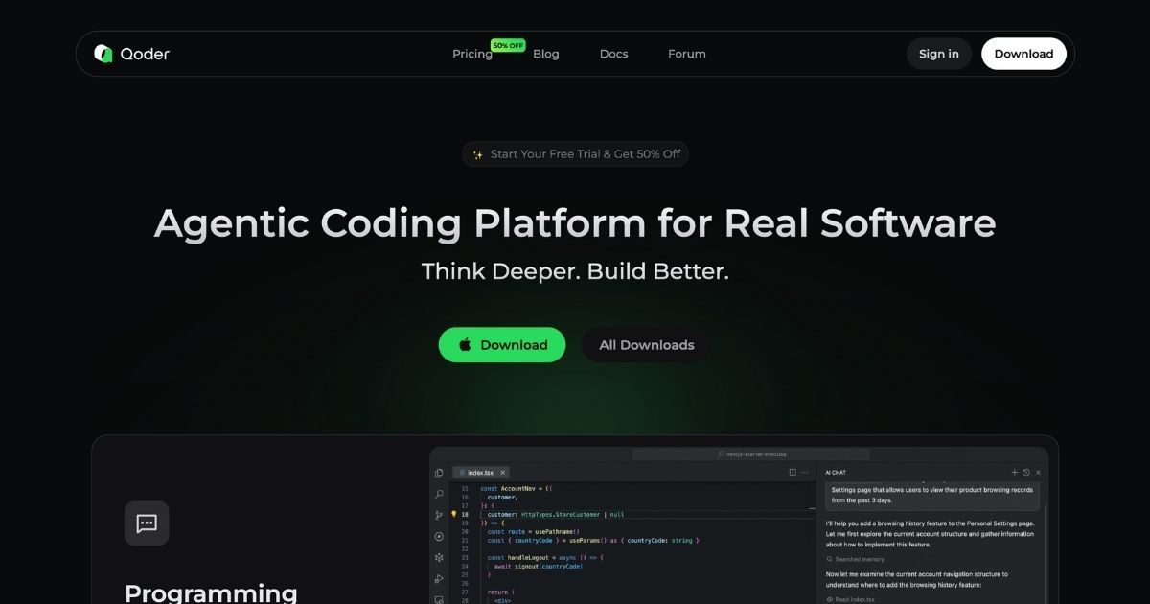This screenshot has height=604, width=1150.
Task: Click the lightbulb quick-fix icon on line 18
Action: click(454, 514)
